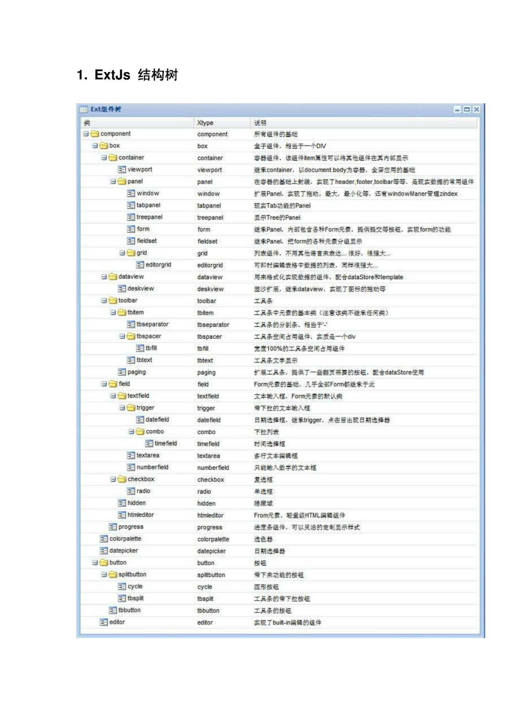Collapse the checkbox node toggle

pos(113,479)
